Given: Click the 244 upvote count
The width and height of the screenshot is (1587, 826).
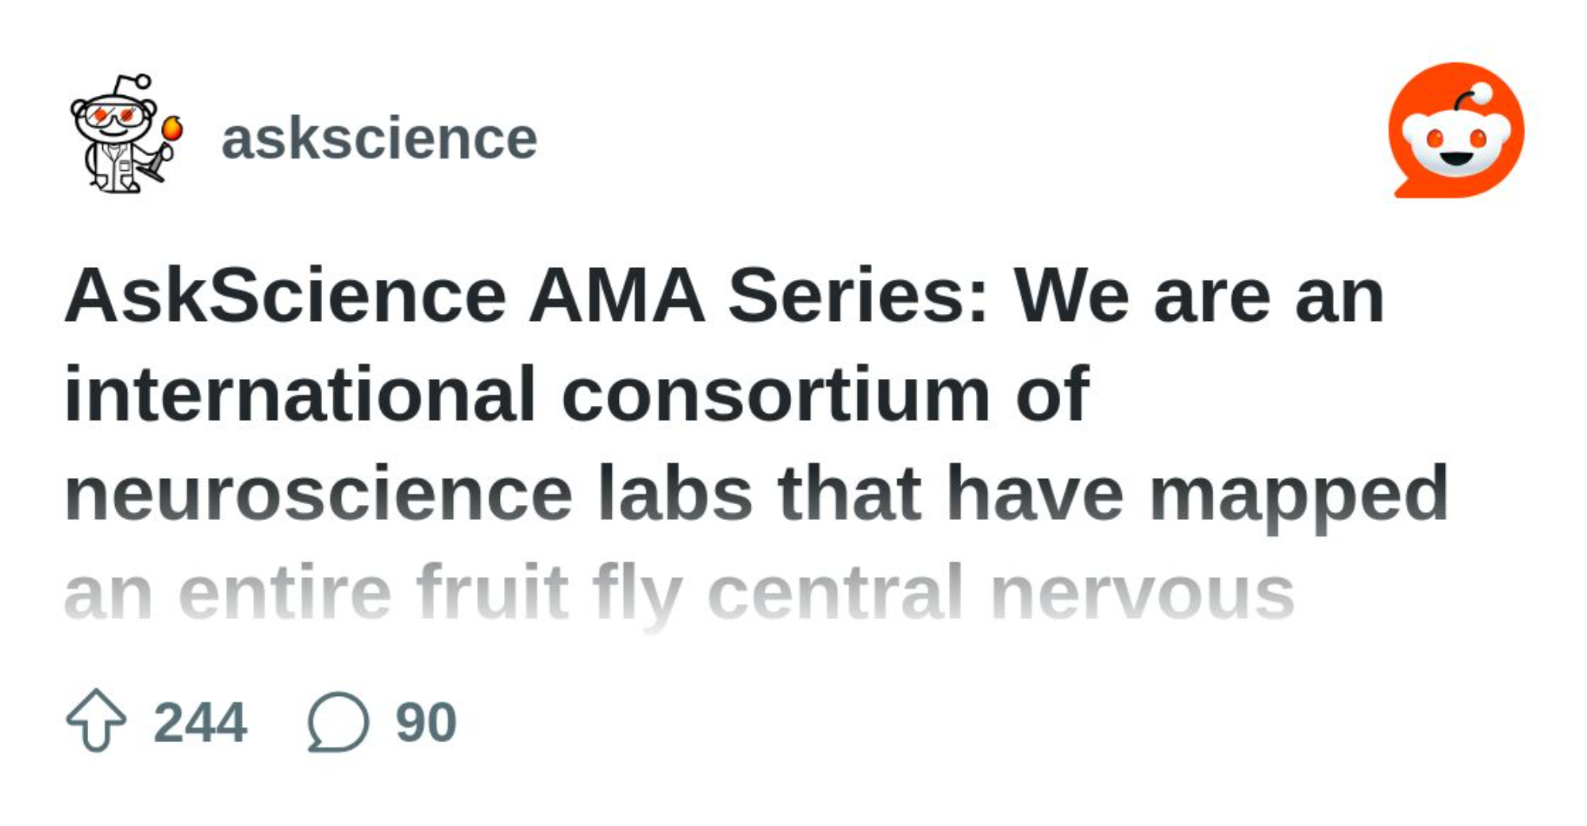Looking at the screenshot, I should [200, 723].
